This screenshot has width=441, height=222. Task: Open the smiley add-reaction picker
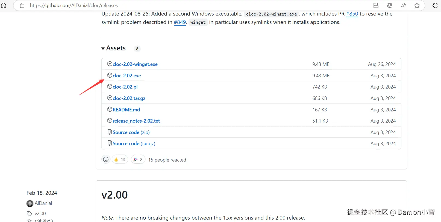pos(106,160)
